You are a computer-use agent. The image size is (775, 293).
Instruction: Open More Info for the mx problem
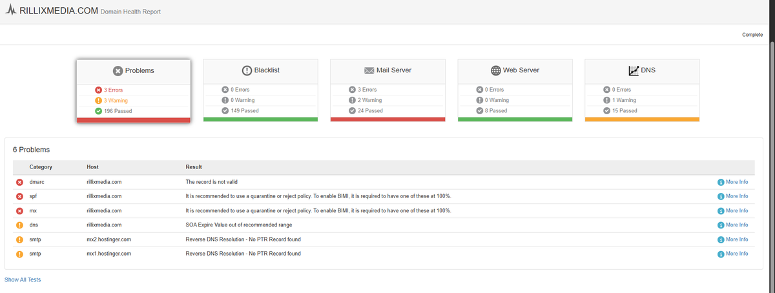733,210
